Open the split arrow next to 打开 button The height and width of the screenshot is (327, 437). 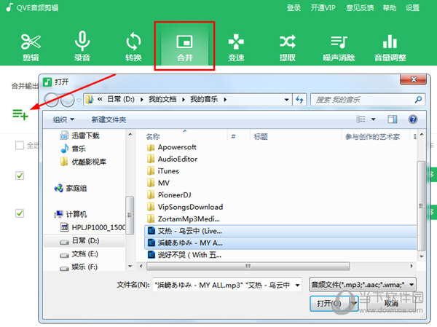[x=354, y=303]
